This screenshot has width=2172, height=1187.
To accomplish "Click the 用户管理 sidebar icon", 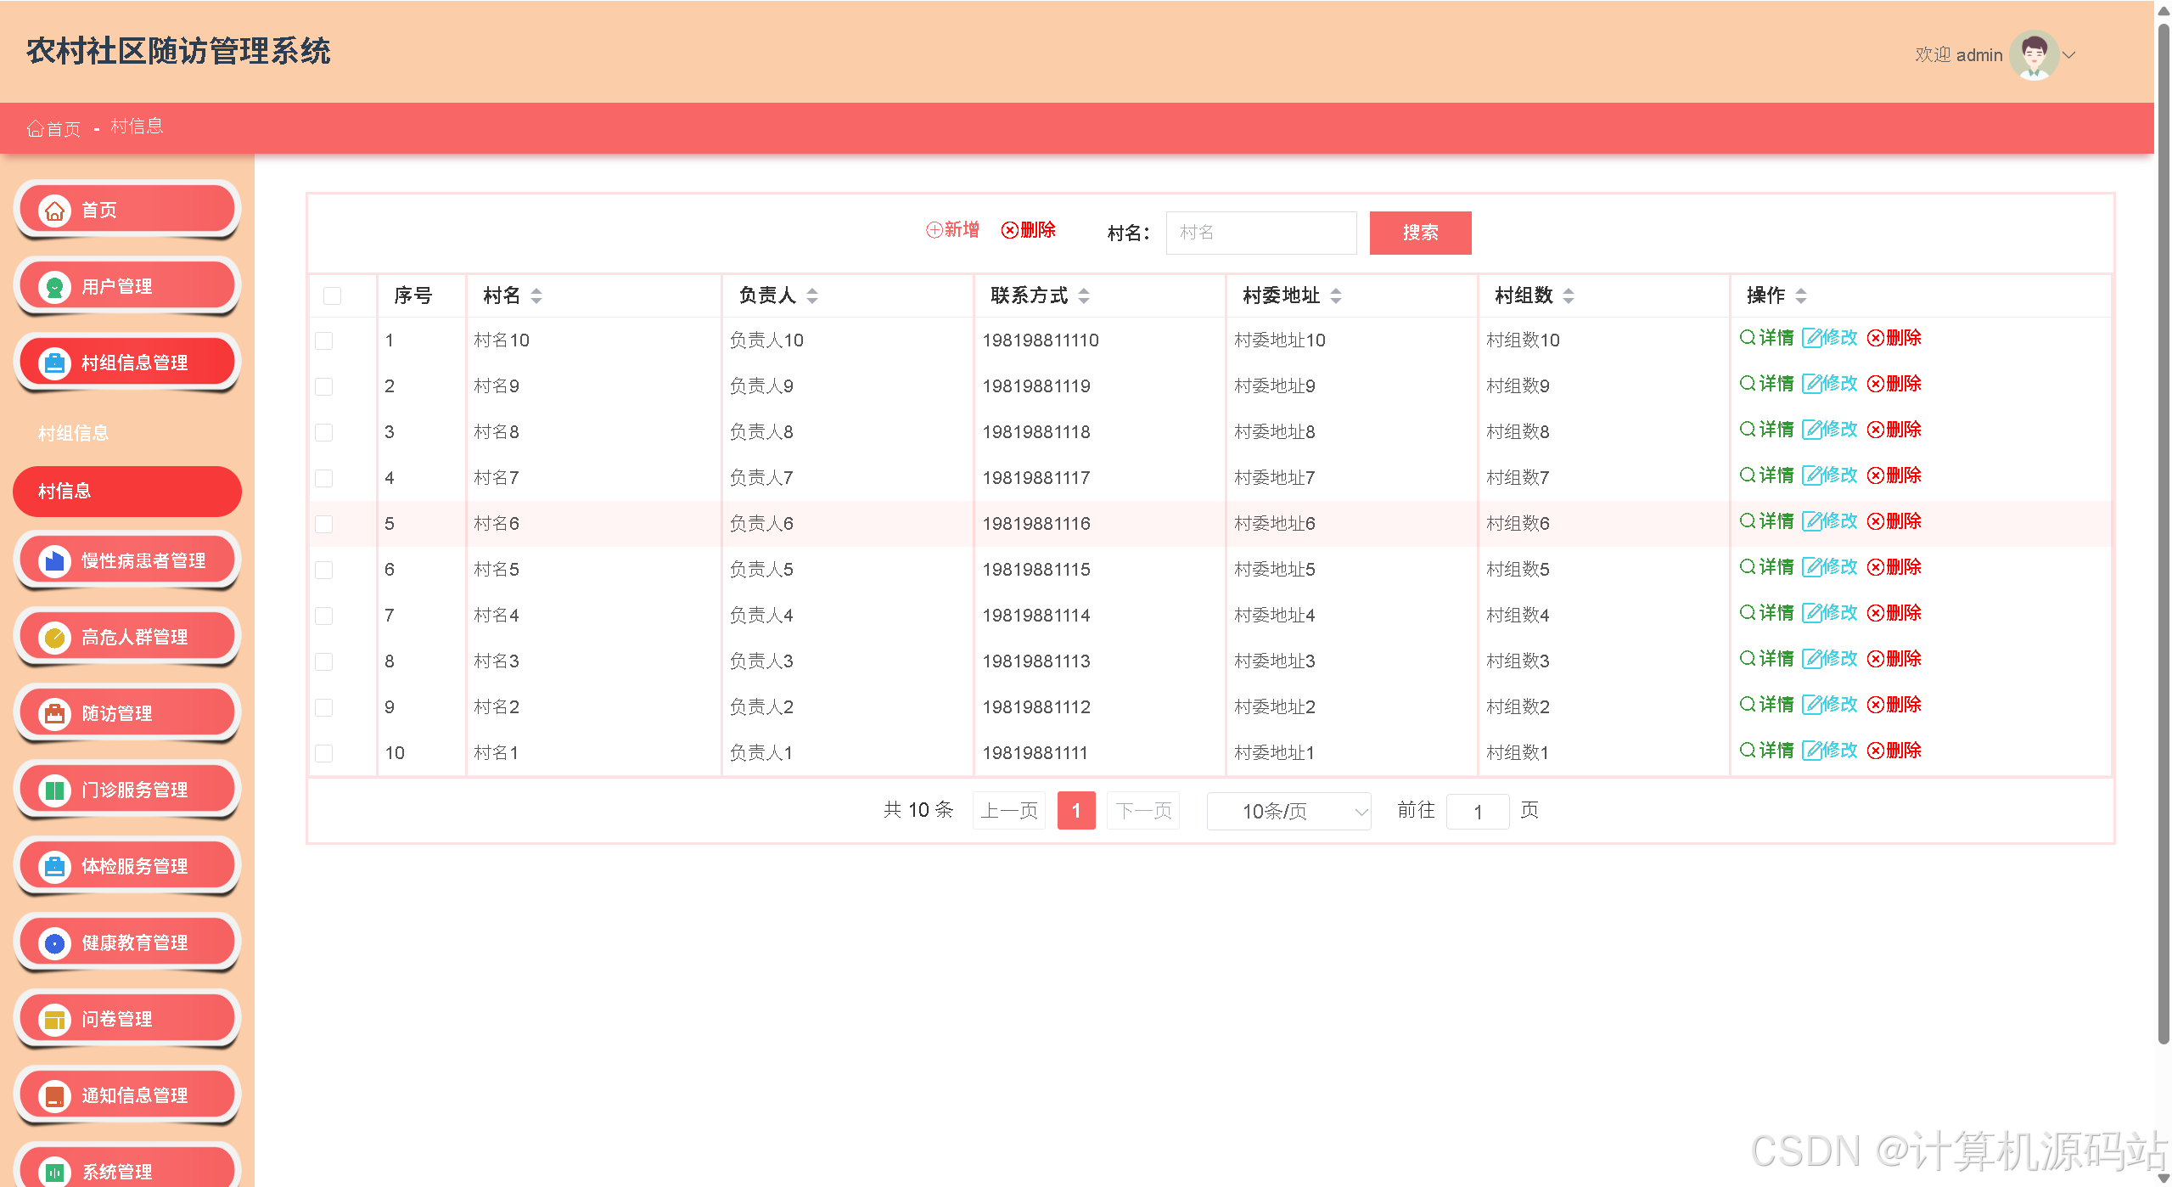I will tap(55, 287).
